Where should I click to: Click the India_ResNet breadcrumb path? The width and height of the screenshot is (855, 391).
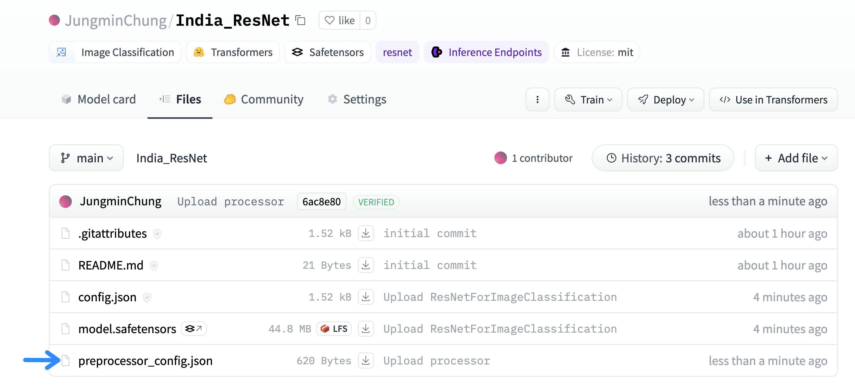click(172, 158)
